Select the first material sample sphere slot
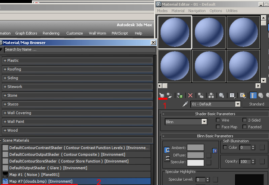The height and width of the screenshot is (185, 269). (175, 32)
